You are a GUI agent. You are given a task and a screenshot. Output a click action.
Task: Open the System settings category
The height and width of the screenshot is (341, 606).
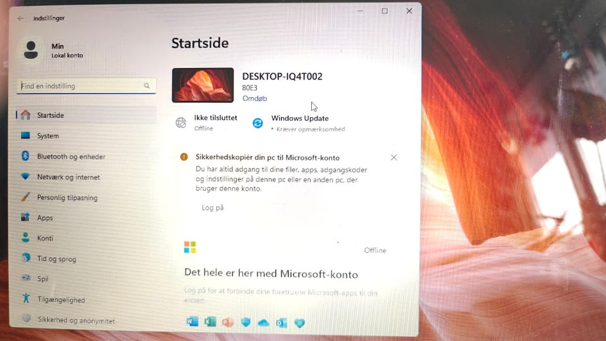[86, 136]
